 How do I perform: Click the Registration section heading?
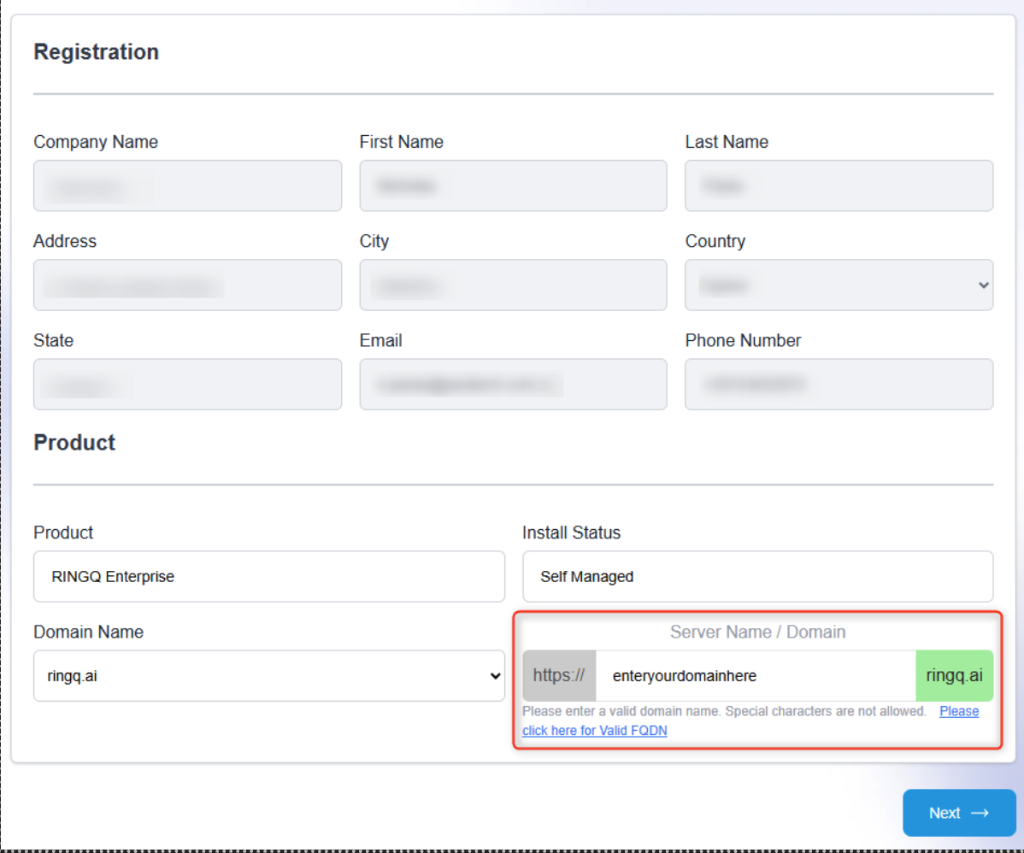(x=97, y=52)
